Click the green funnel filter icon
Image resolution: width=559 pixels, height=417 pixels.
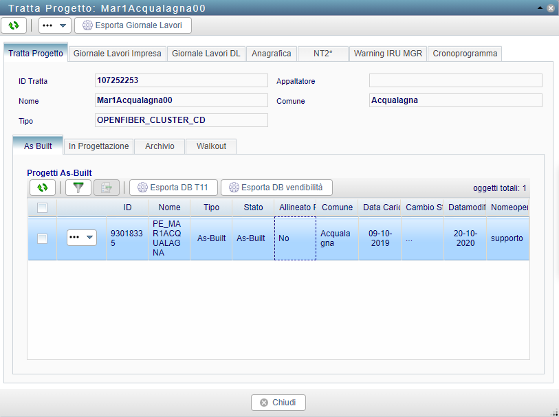point(78,187)
